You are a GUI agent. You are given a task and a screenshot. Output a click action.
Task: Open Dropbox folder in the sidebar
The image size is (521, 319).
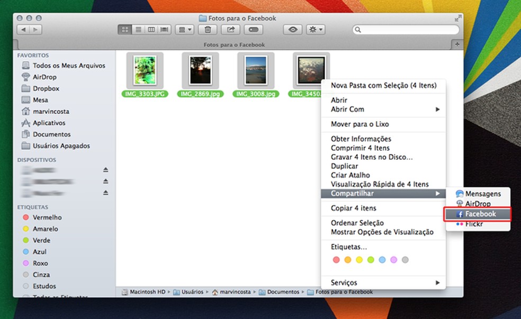click(x=46, y=88)
